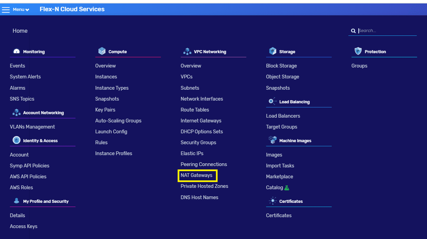Open Instance Types

pos(112,88)
